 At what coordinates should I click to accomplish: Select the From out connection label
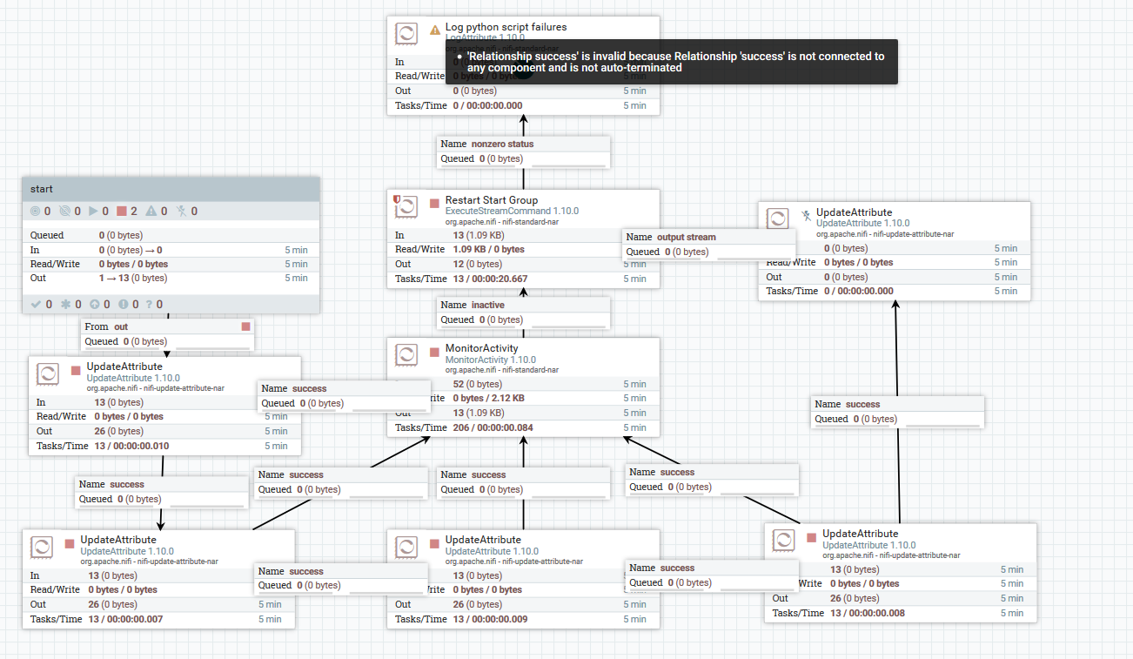pyautogui.click(x=167, y=334)
